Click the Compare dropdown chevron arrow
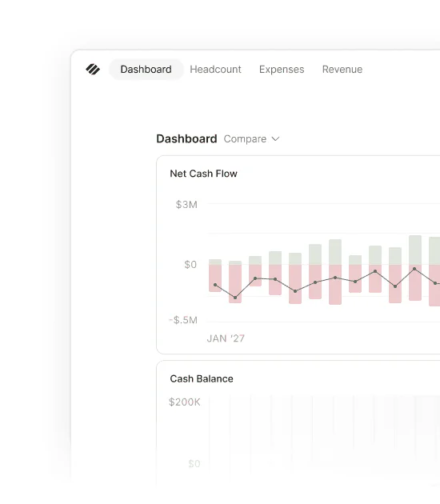Screen dimensions: 440x504 pyautogui.click(x=275, y=139)
